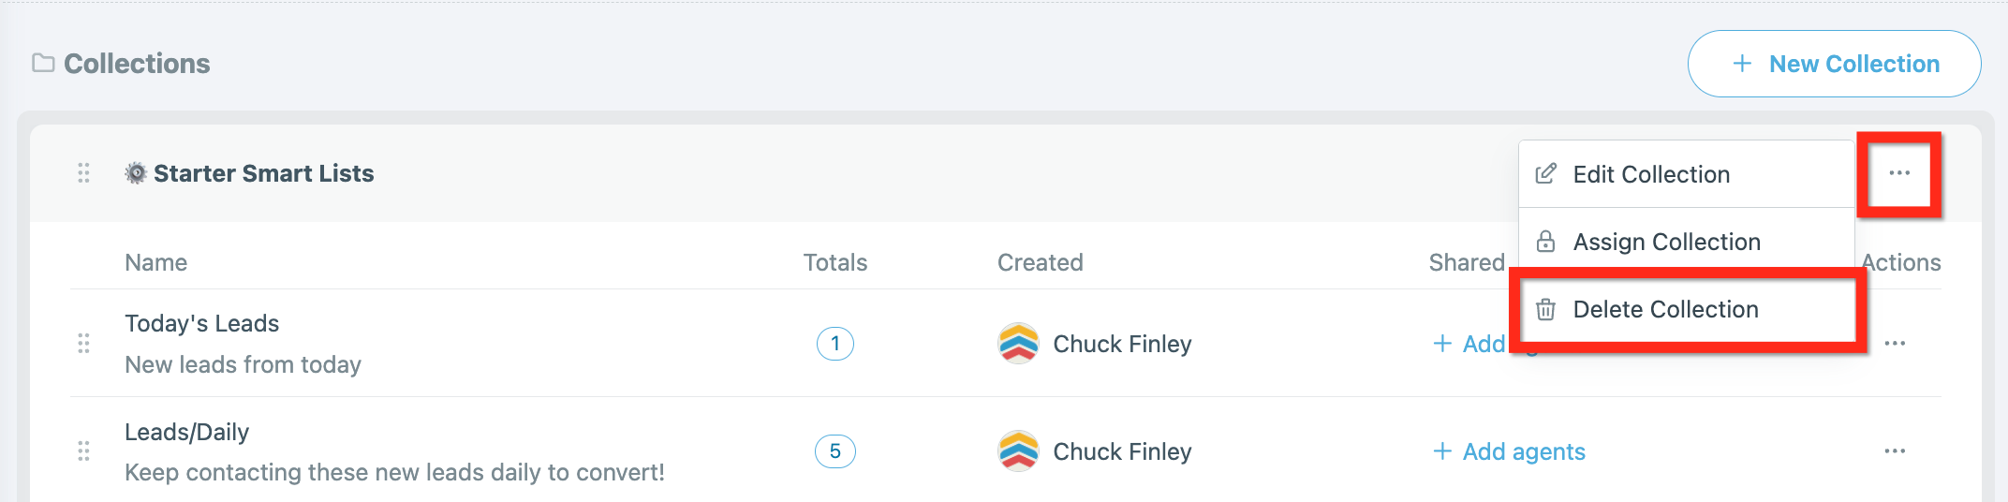
Task: Create a New Collection
Action: (1834, 64)
